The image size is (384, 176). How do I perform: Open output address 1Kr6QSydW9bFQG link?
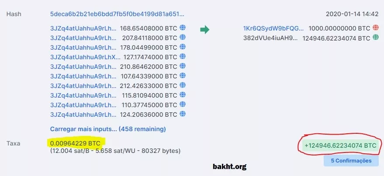pyautogui.click(x=273, y=28)
